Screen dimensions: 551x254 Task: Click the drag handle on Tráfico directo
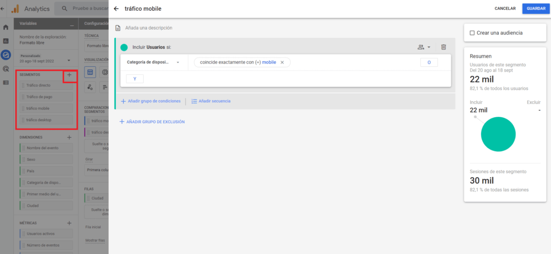coord(23,86)
